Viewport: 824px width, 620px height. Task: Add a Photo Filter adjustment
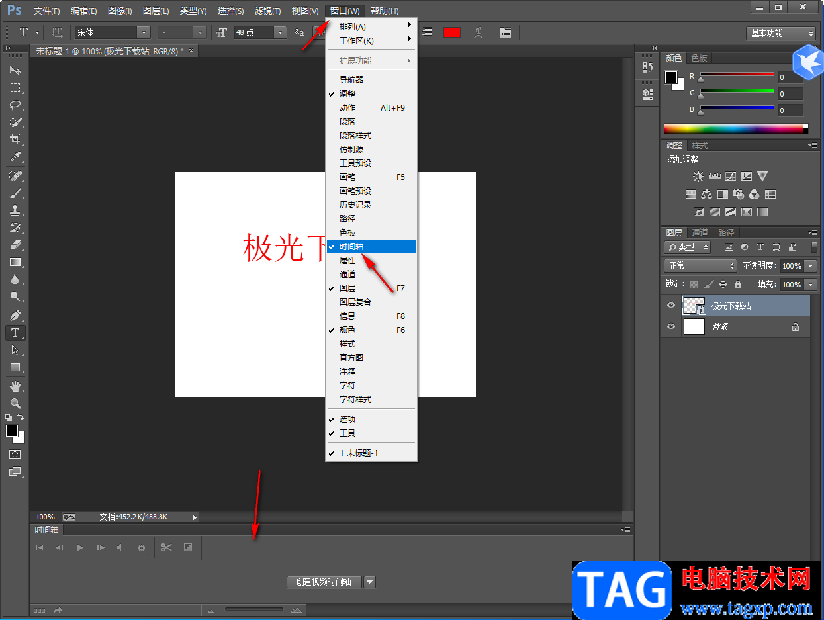tap(739, 195)
